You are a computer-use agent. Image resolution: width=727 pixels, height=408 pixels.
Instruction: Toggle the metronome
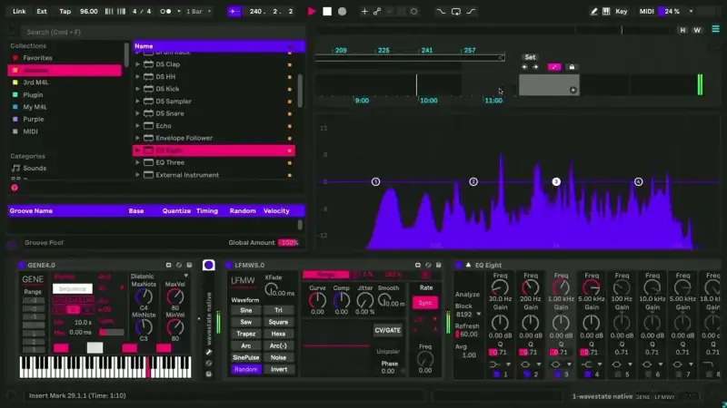(x=165, y=12)
